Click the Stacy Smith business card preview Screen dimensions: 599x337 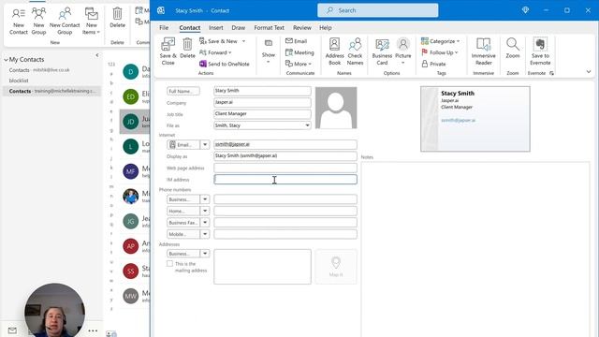pos(475,119)
